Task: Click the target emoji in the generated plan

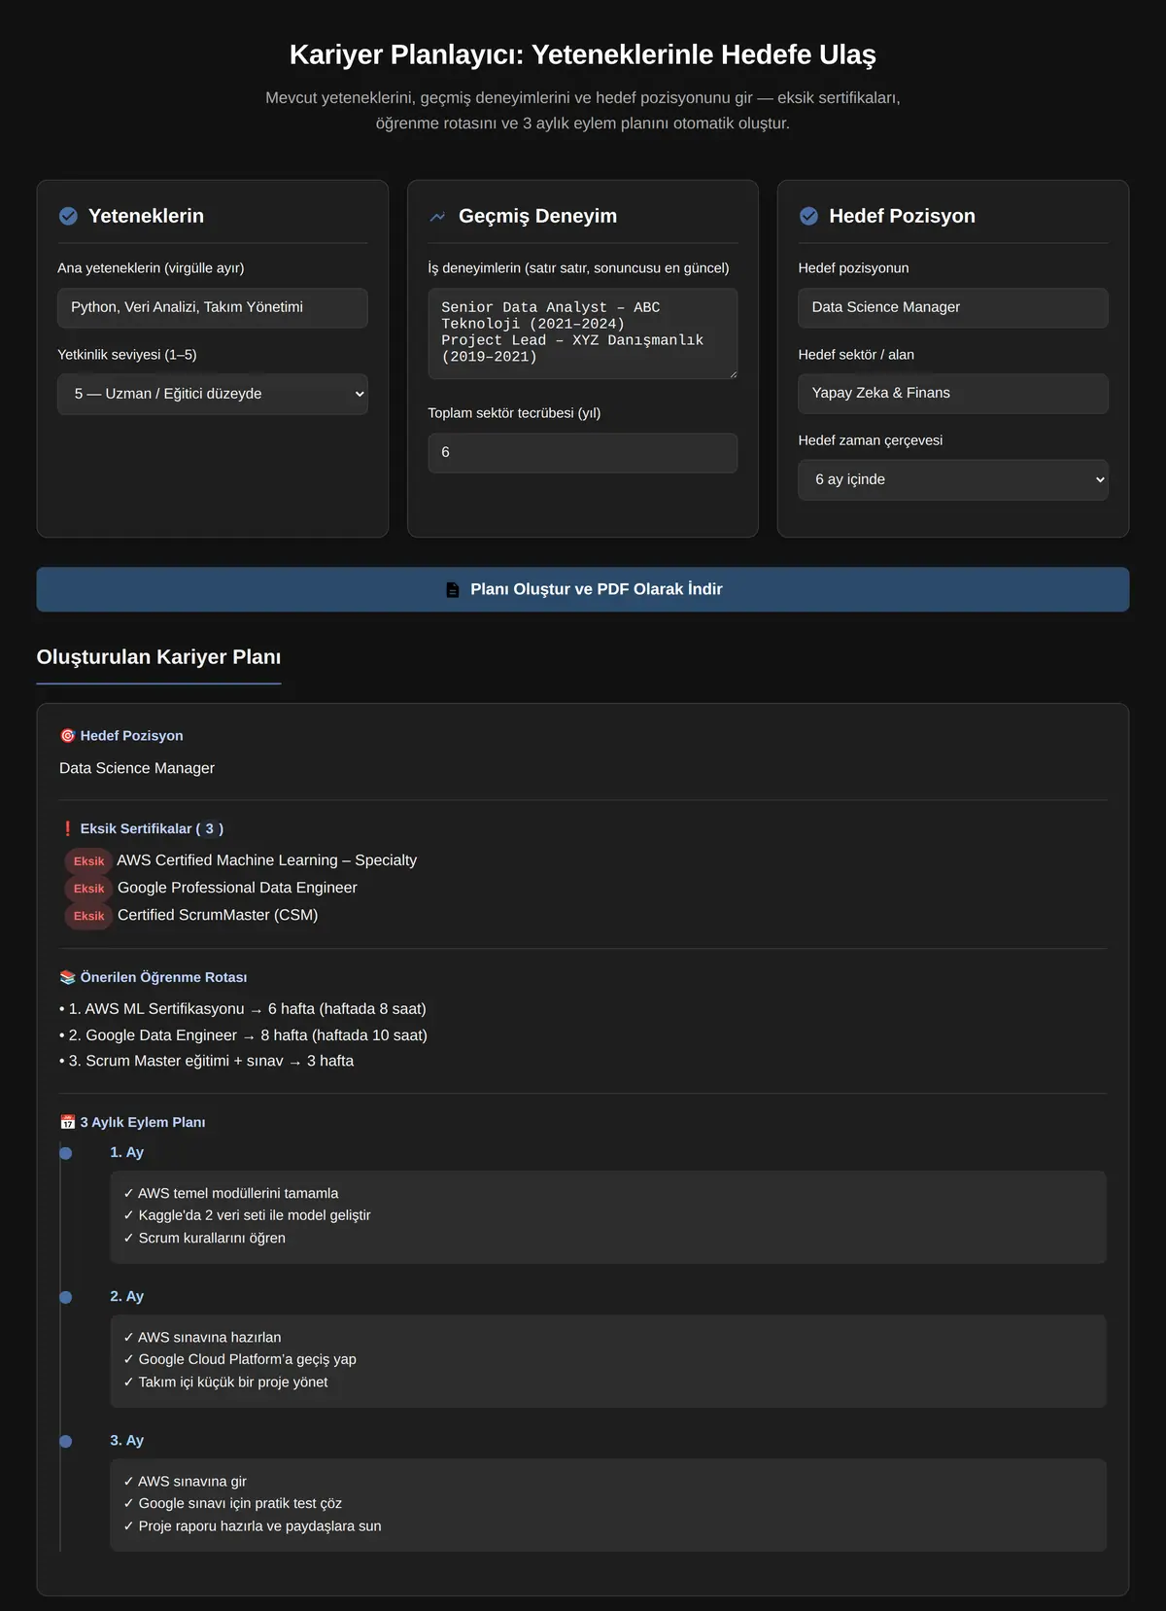Action: pos(67,736)
